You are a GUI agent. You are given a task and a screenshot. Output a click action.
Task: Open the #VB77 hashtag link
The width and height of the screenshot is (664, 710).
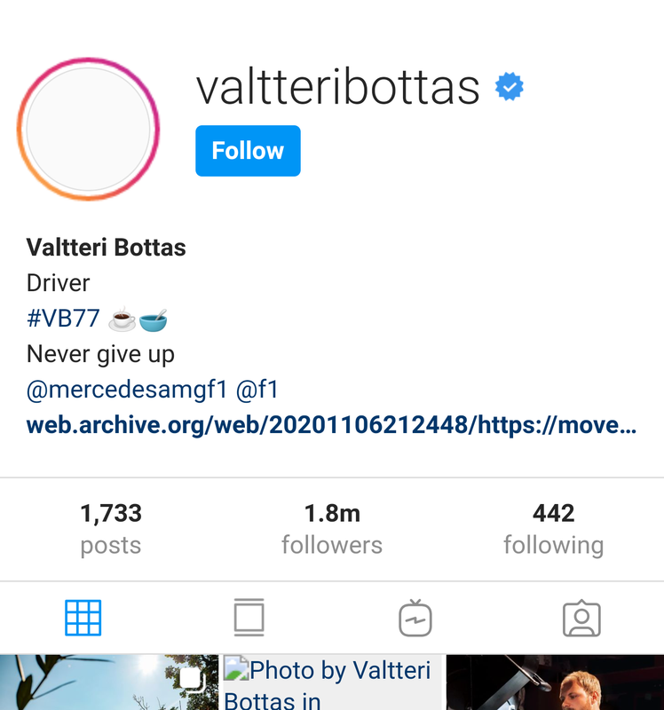(63, 318)
